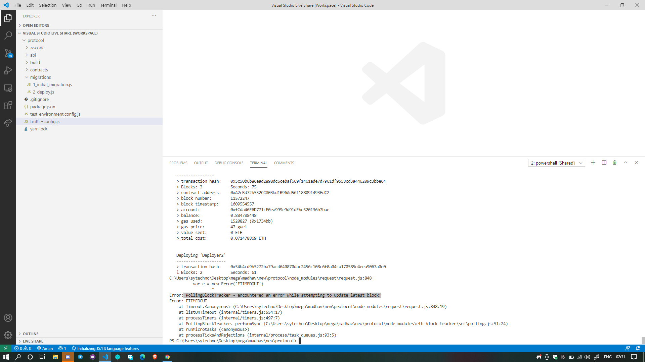Screen dimensions: 645x362
Task: Open Source Control view with 59 badge
Action: coord(8,53)
